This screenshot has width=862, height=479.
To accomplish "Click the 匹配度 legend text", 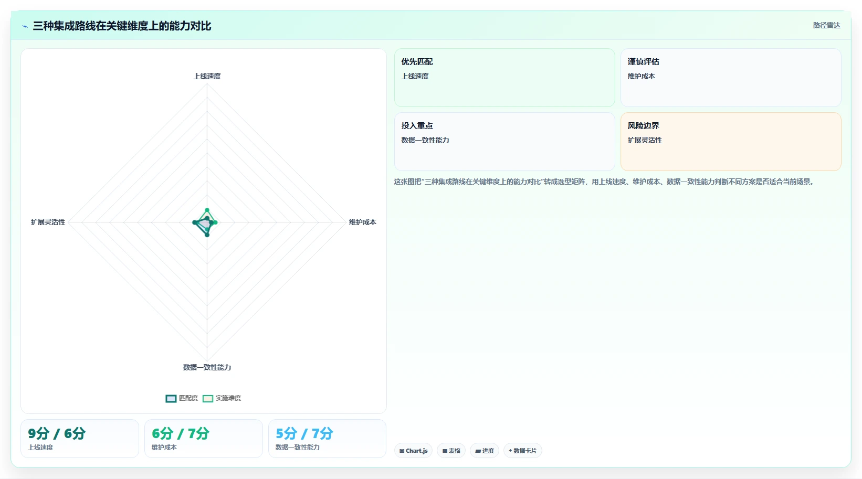I will (x=188, y=398).
